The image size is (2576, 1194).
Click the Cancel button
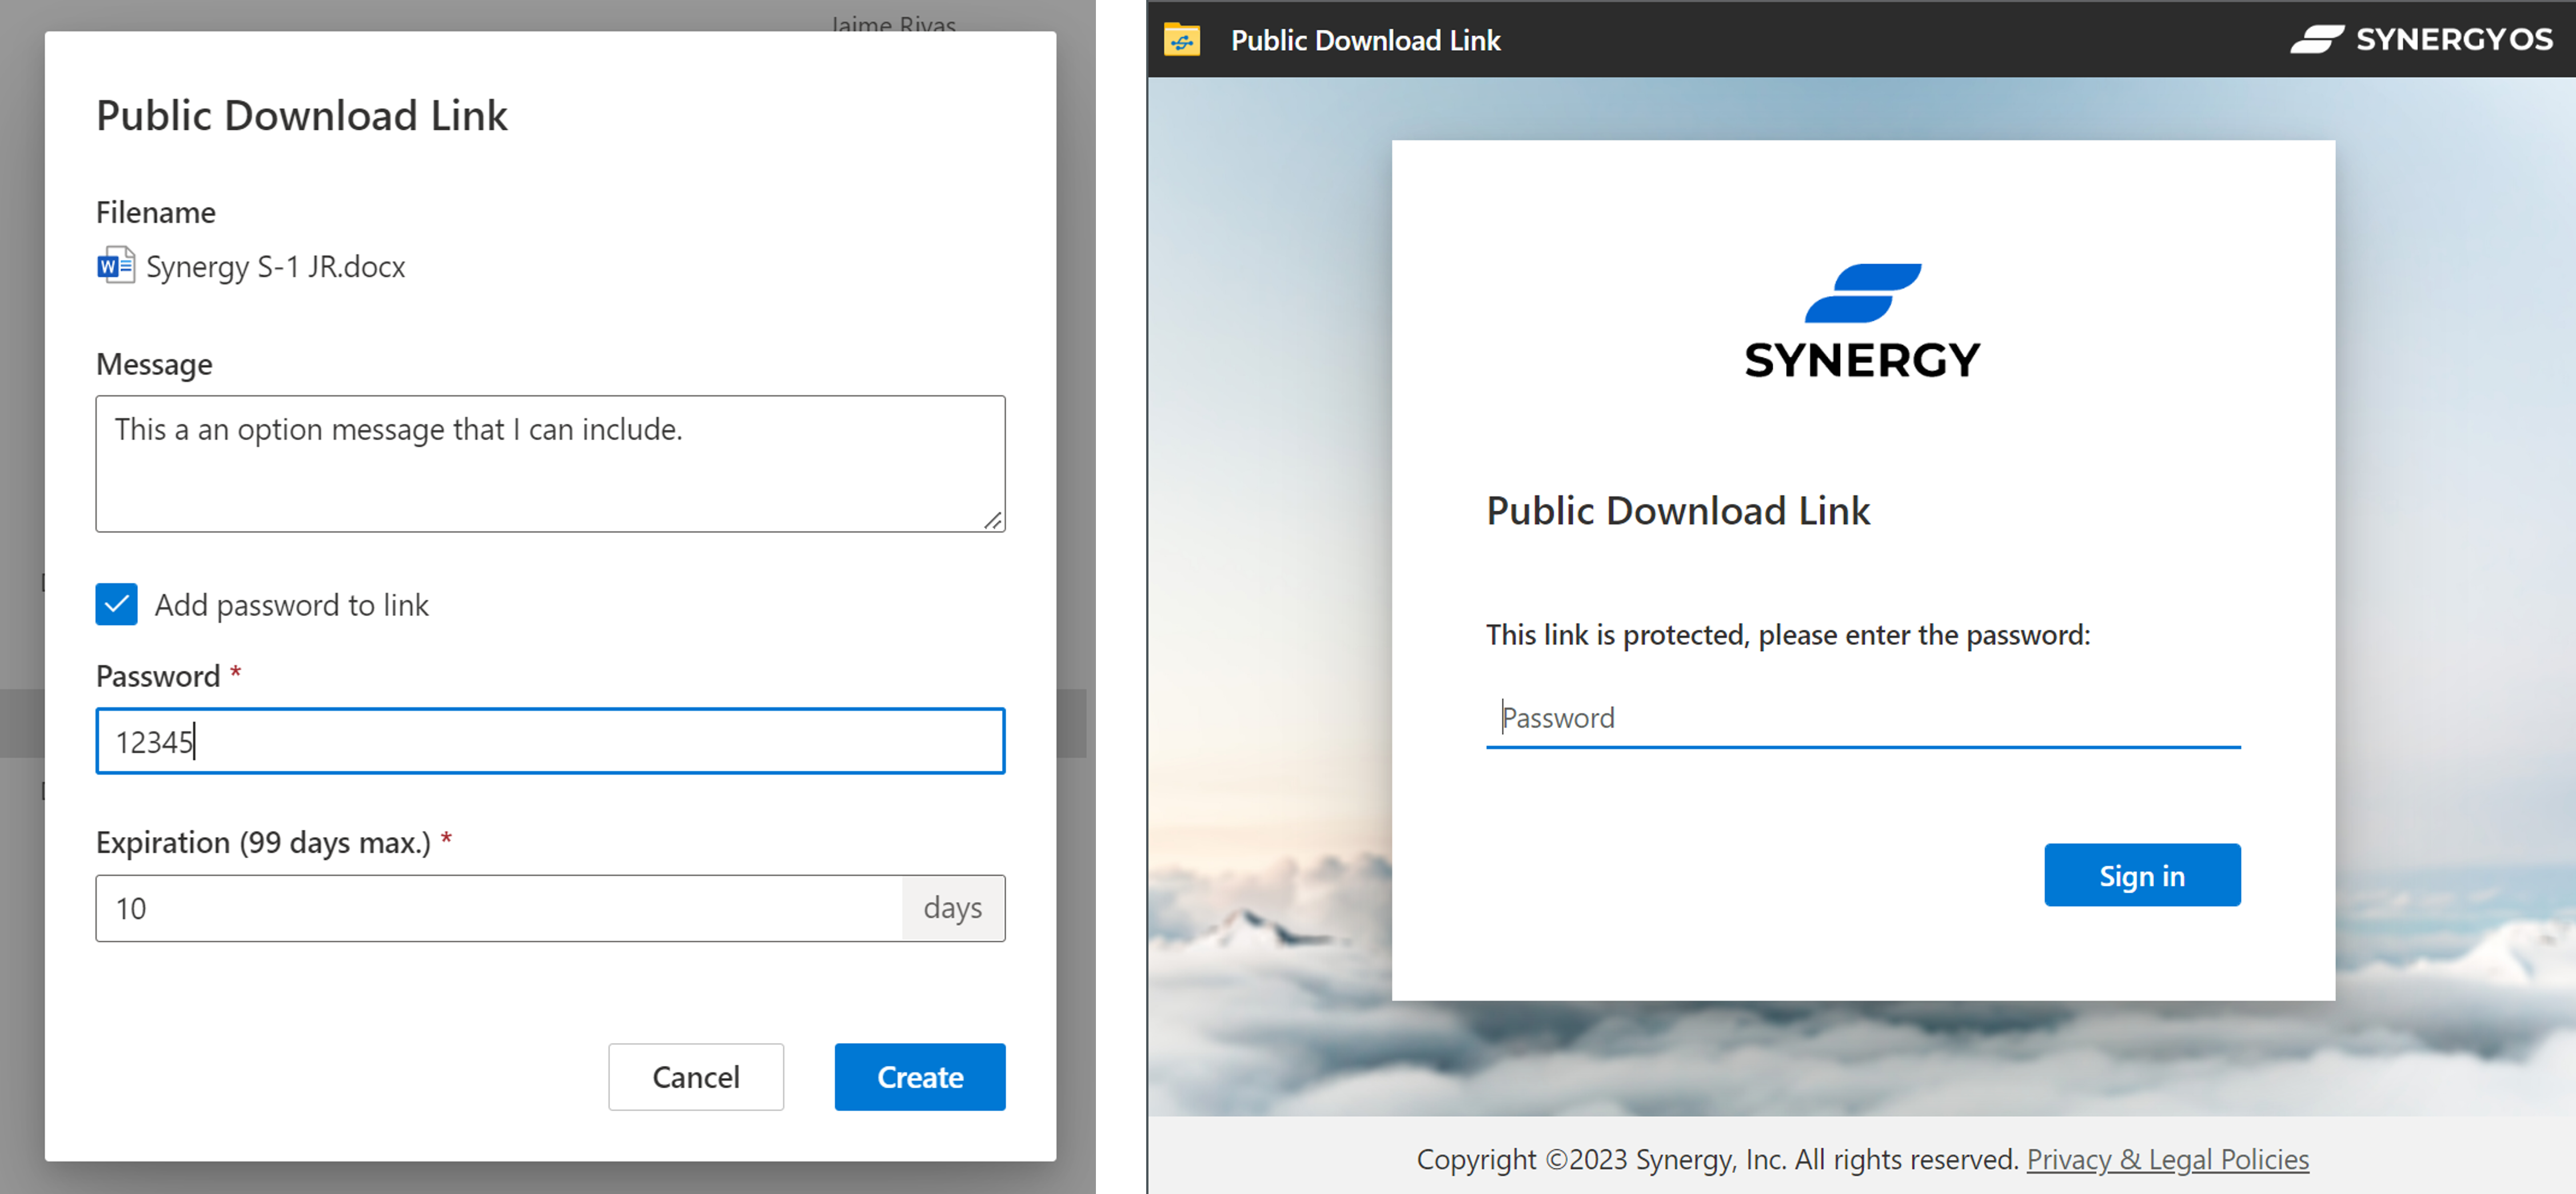[696, 1077]
